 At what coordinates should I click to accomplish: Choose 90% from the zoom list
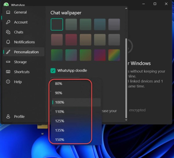click(76, 93)
